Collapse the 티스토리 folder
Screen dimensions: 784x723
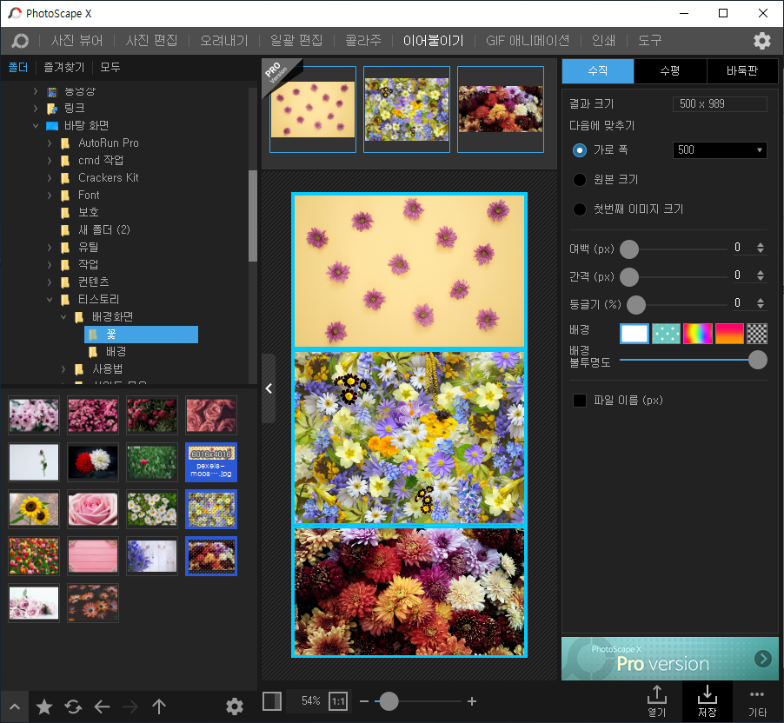pos(49,300)
